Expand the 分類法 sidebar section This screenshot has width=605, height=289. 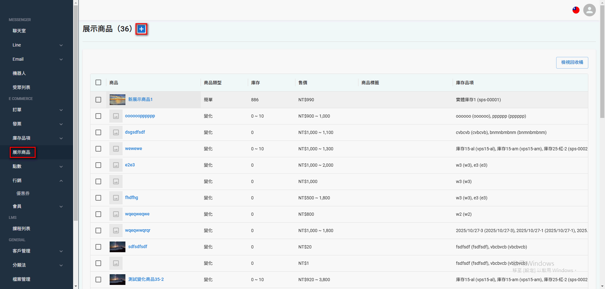(x=37, y=265)
